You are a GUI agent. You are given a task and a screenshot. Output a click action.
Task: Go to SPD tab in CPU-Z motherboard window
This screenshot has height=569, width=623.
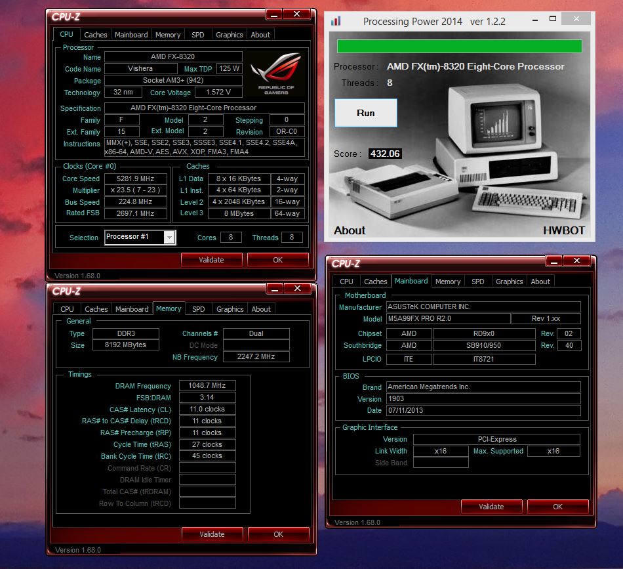tap(478, 282)
